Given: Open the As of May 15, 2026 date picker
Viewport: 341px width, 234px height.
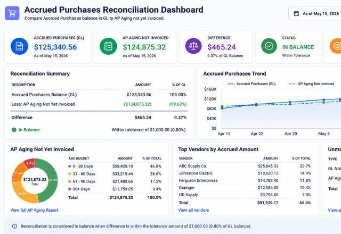Looking at the screenshot, I should coord(315,13).
